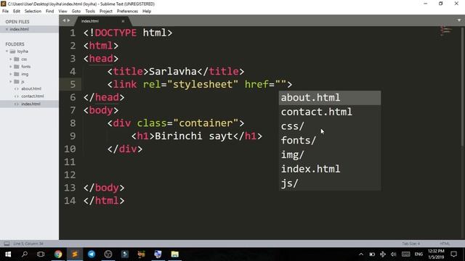Click the text Birinchi sayt
Image resolution: width=465 pixels, height=261 pixels.
point(194,136)
